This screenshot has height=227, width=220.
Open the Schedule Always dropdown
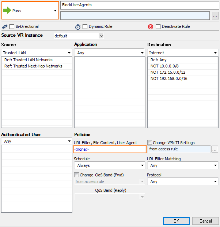tap(110, 165)
